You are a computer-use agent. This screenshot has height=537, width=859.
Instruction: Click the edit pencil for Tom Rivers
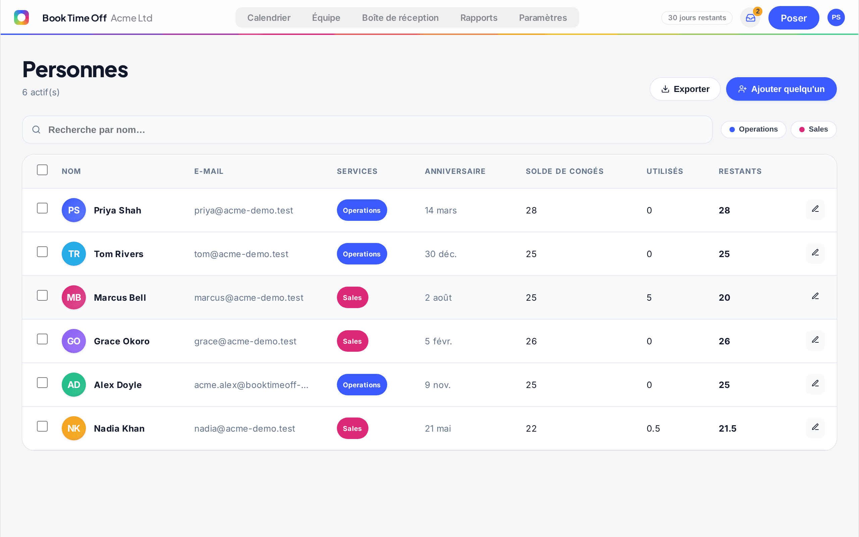pos(815,253)
